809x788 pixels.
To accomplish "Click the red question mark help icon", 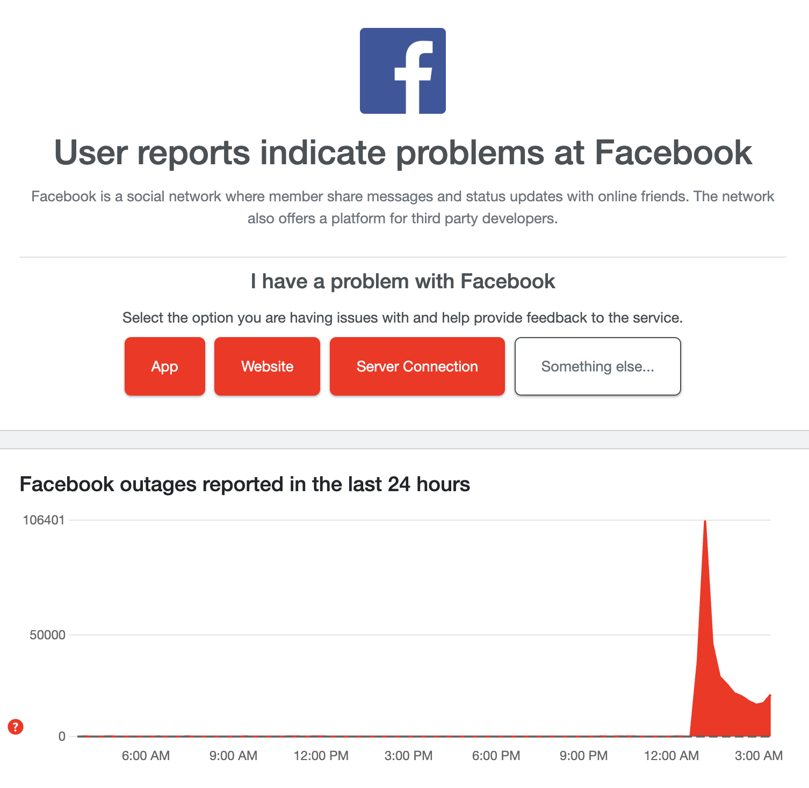I will pos(16,727).
